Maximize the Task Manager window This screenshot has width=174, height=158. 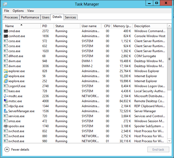(157, 3)
